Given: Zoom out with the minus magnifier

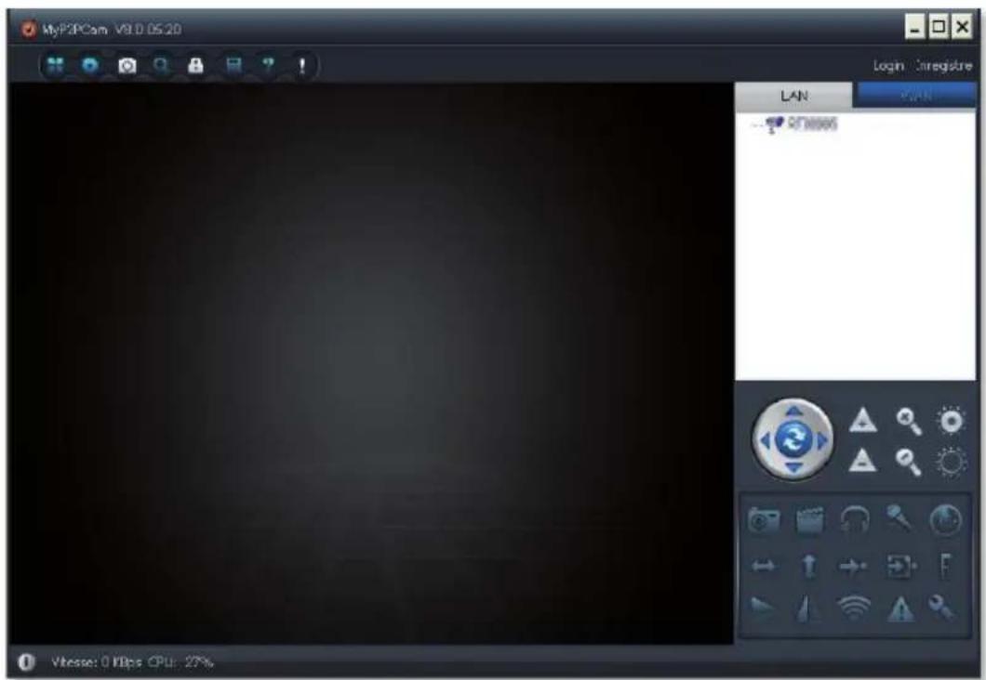Looking at the screenshot, I should pyautogui.click(x=909, y=462).
